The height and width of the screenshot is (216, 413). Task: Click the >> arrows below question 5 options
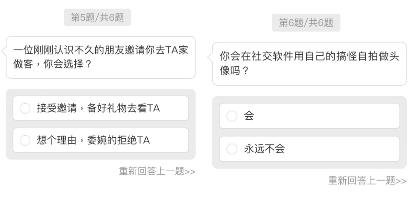click(190, 172)
